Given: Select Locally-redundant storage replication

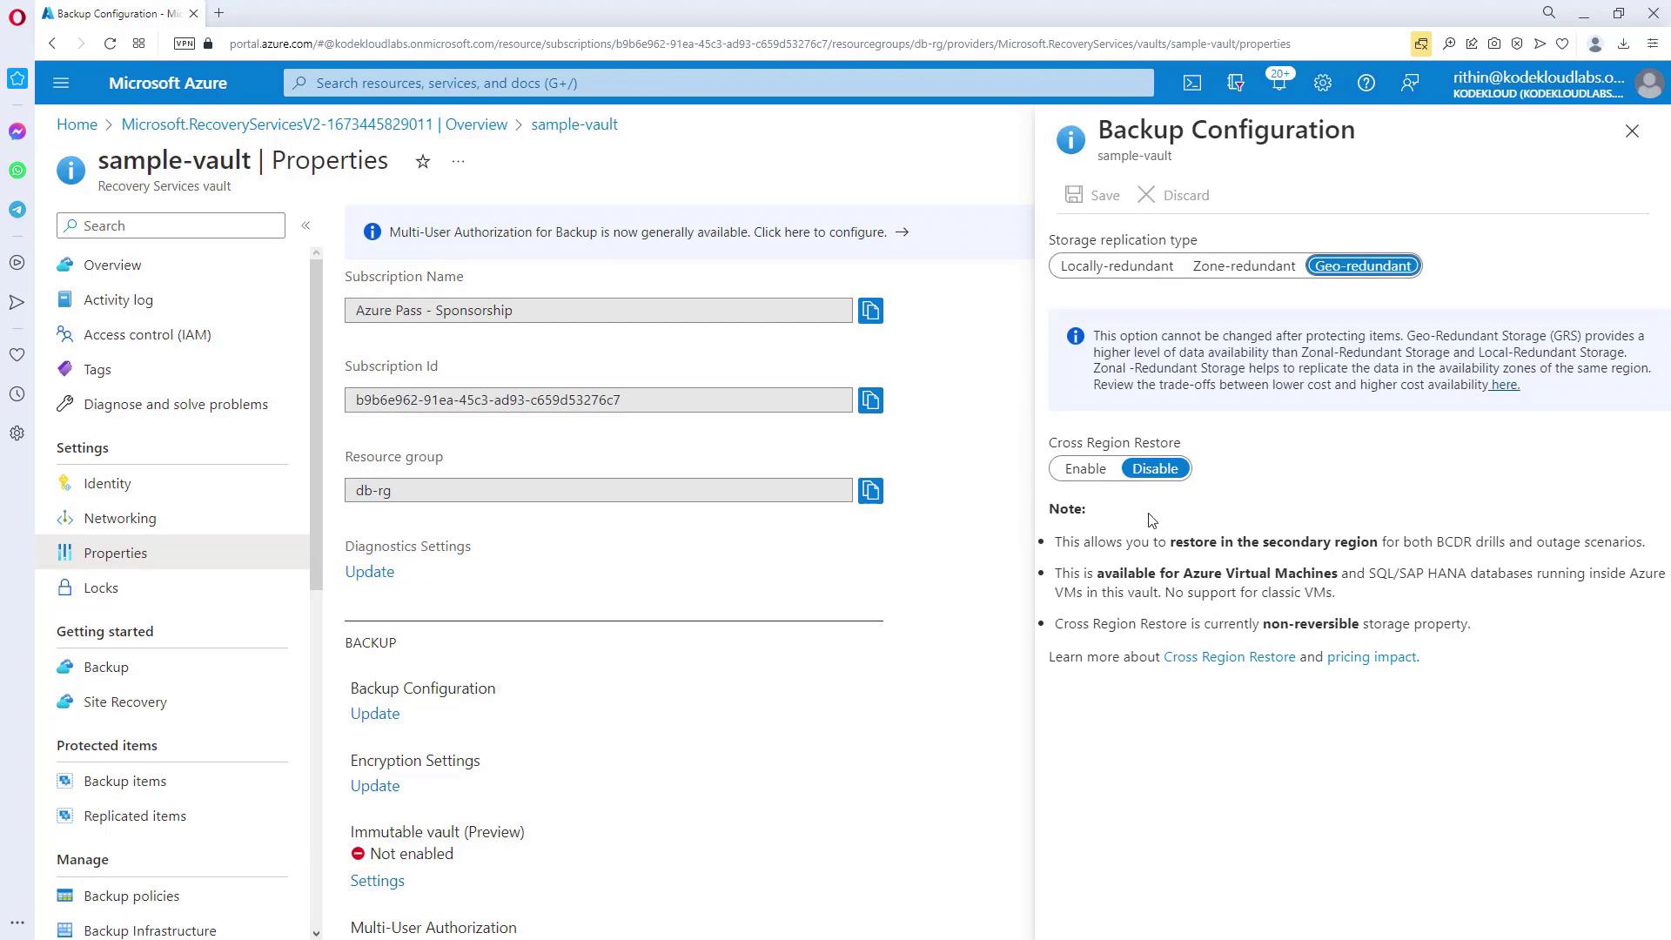Looking at the screenshot, I should [1116, 265].
